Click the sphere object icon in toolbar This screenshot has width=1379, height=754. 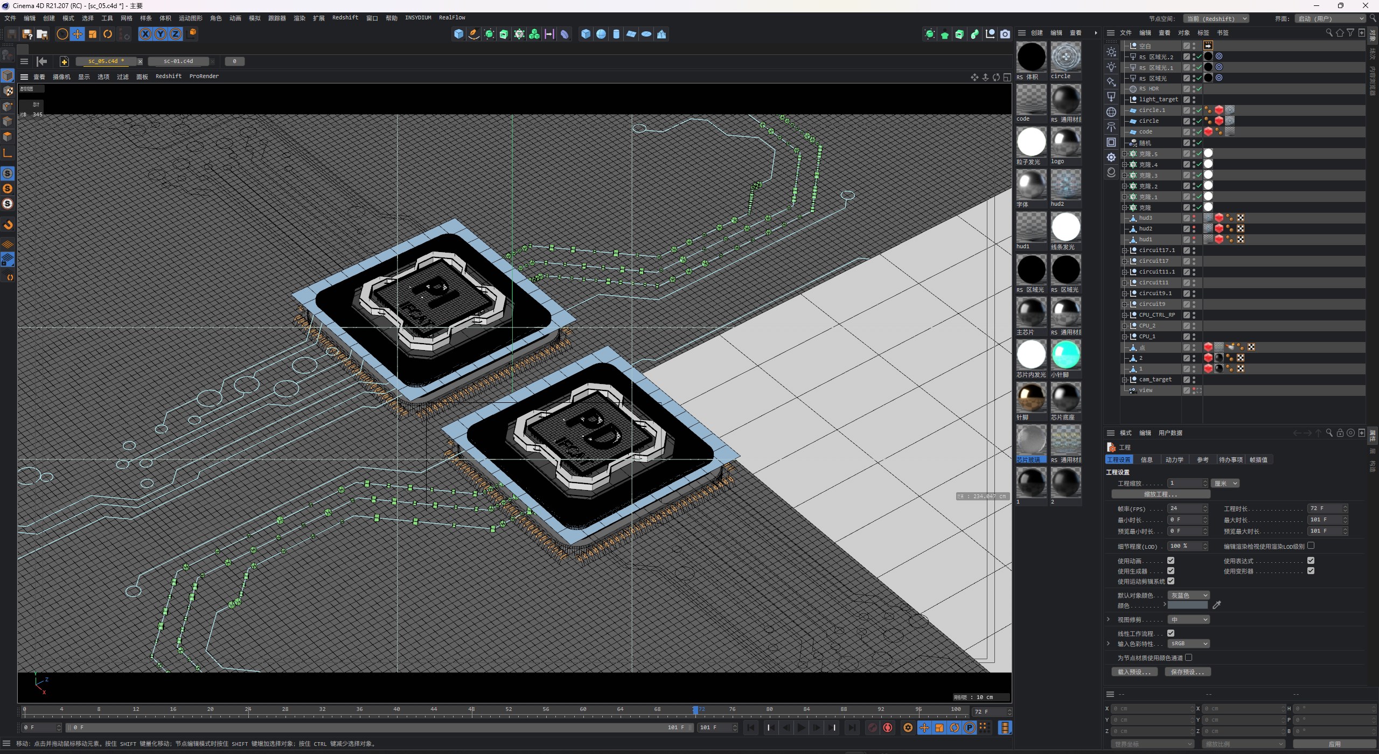tap(601, 34)
